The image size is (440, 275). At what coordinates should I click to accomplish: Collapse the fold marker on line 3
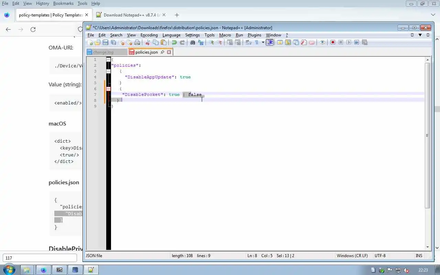[108, 71]
